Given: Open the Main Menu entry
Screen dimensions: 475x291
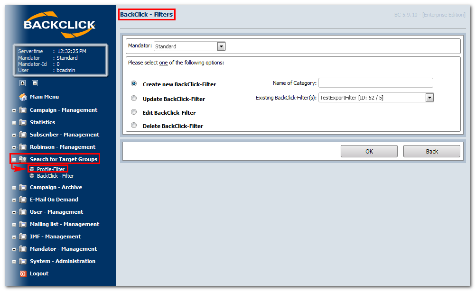Looking at the screenshot, I should coord(44,97).
